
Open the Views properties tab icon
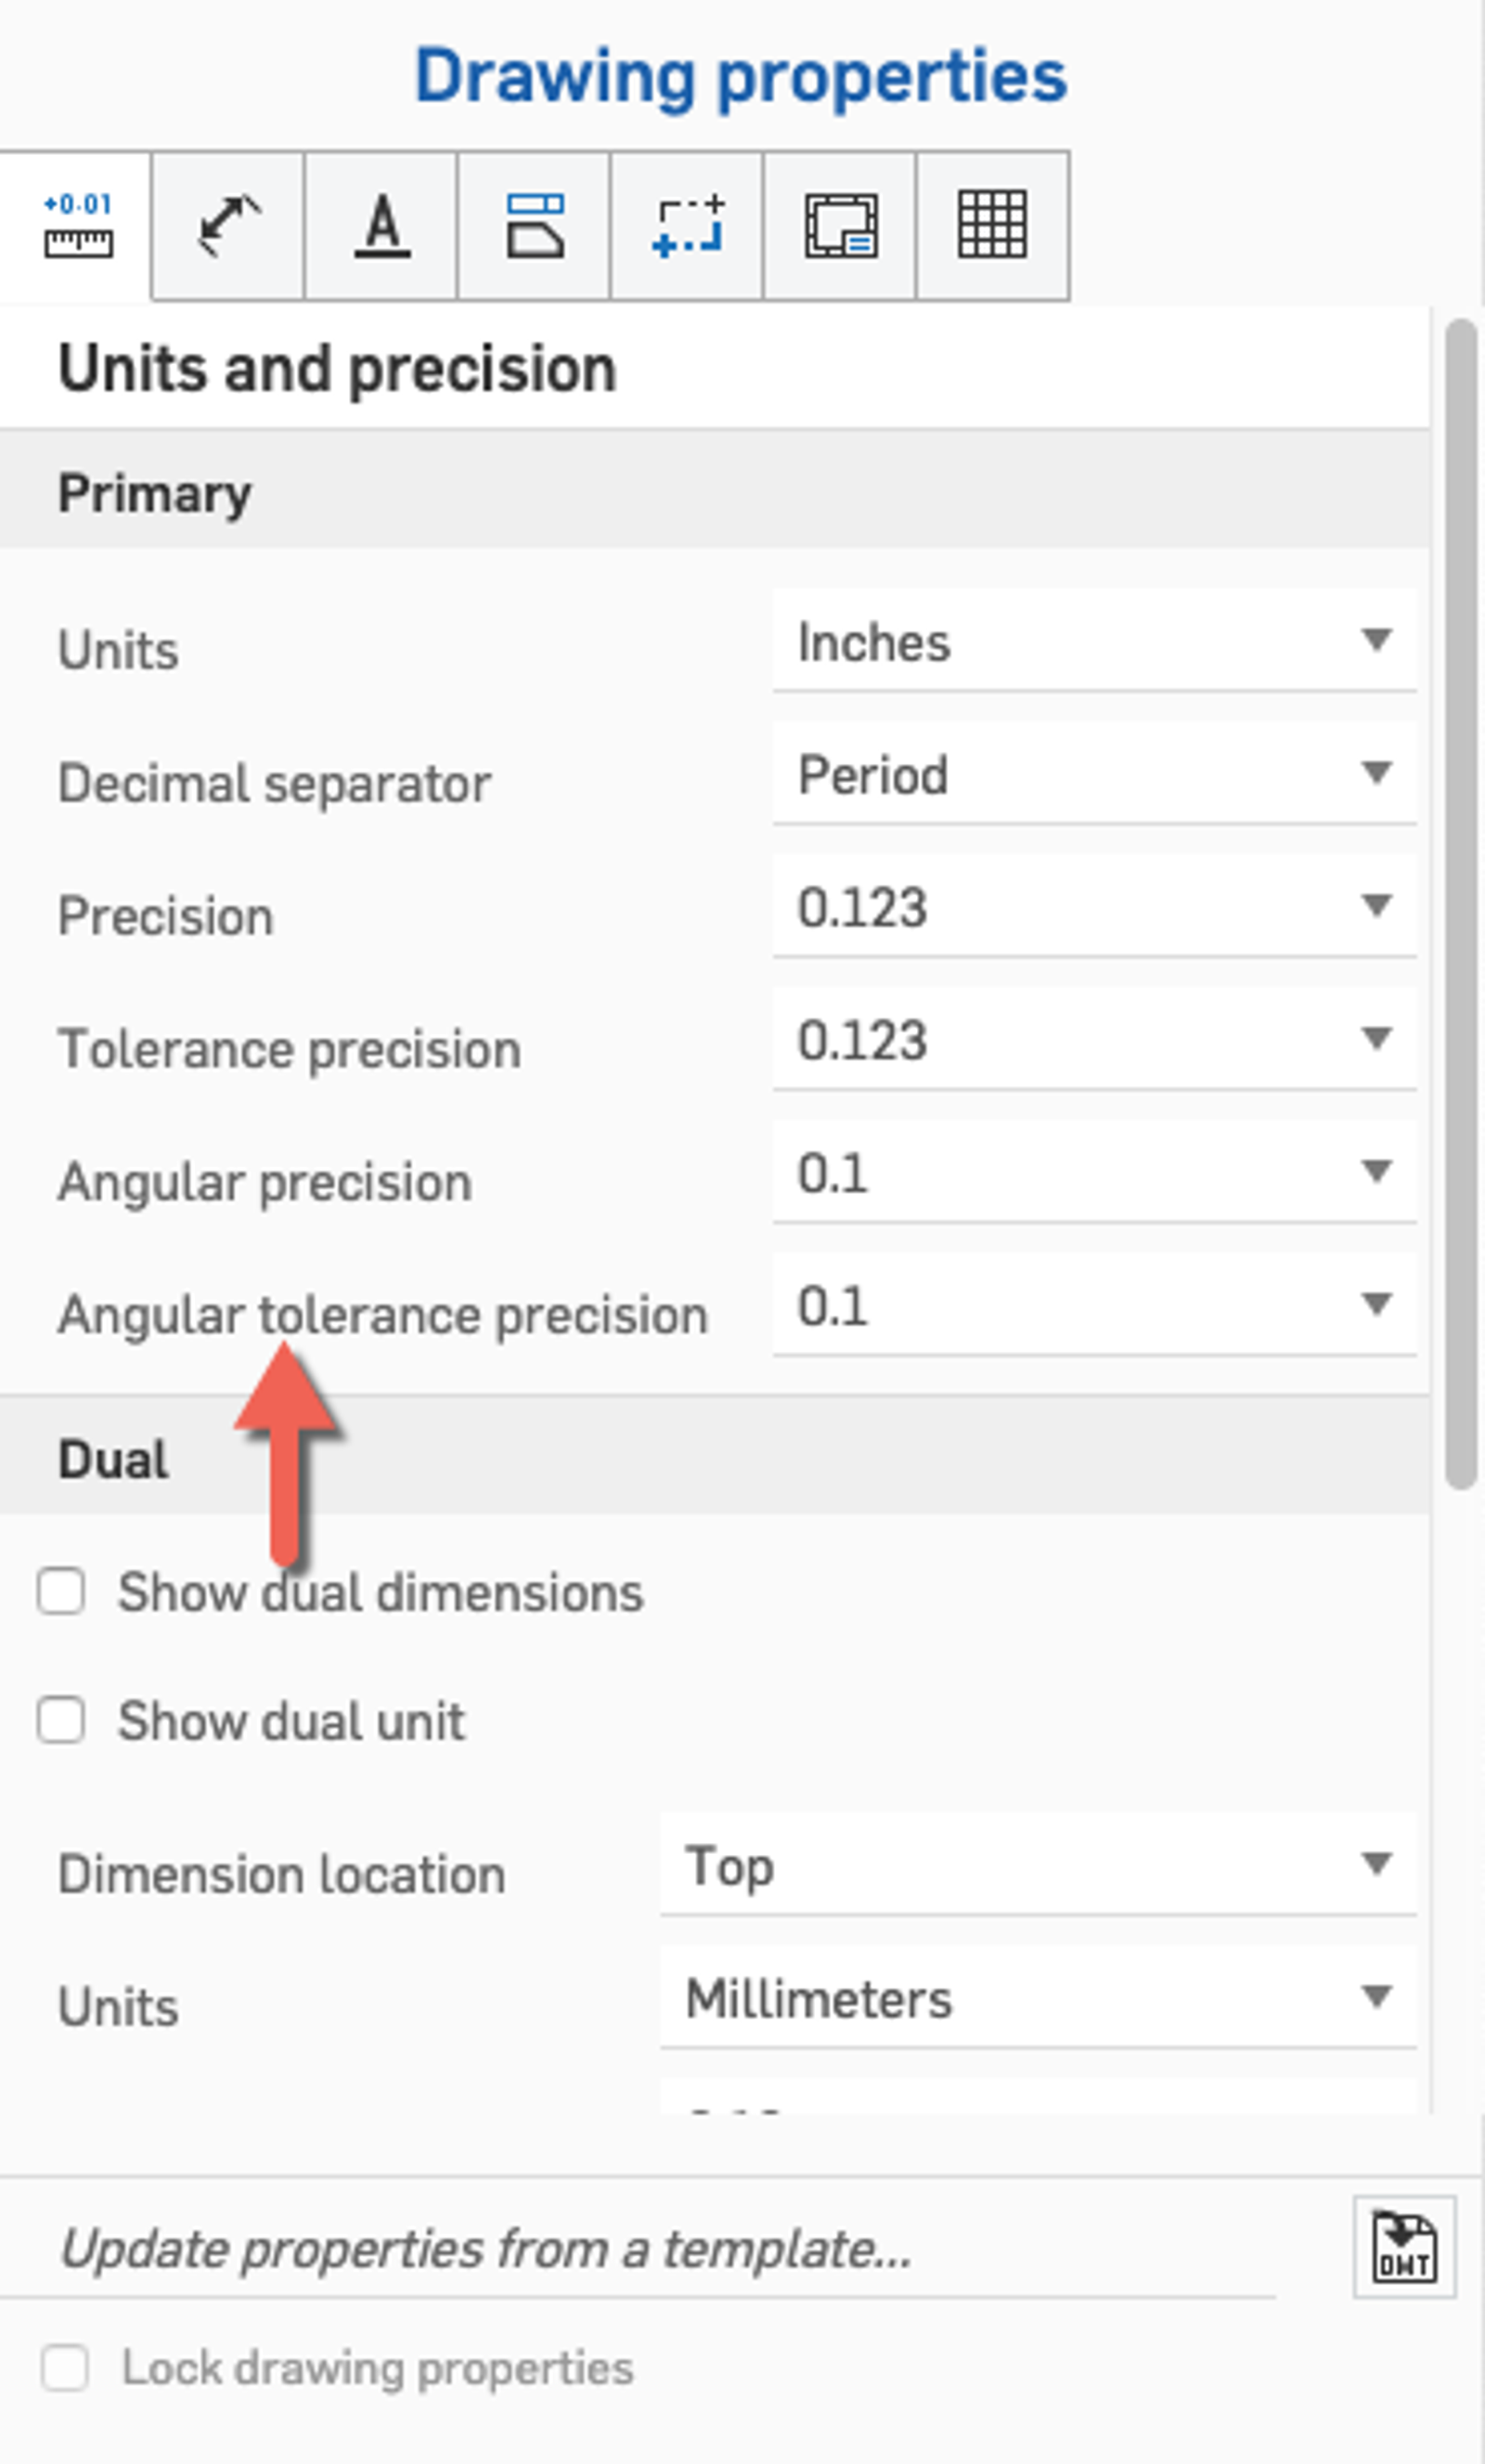coord(535,226)
